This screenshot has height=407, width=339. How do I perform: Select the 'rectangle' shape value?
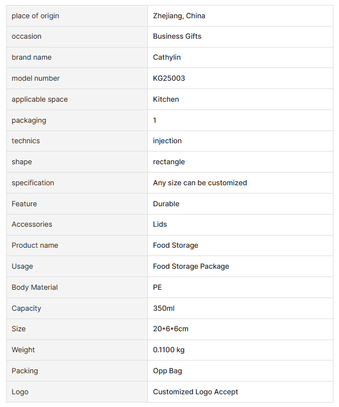(169, 162)
